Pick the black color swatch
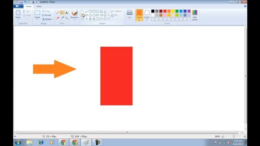 point(153,11)
